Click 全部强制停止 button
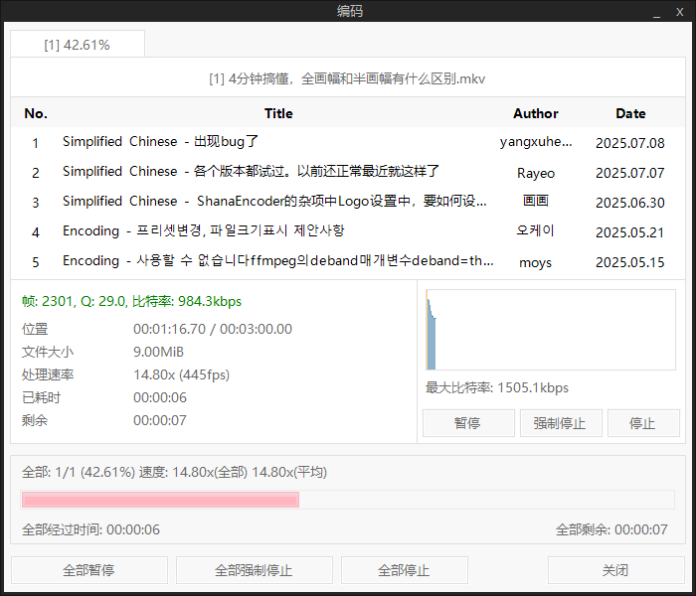 coord(254,570)
